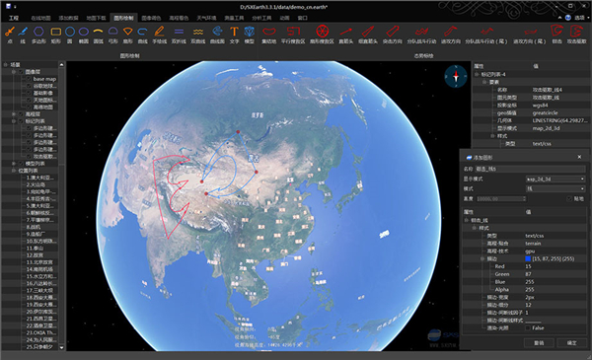This screenshot has width=592, height=360.
Task: Select the text (文字) T tool
Action: click(x=234, y=35)
